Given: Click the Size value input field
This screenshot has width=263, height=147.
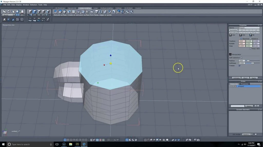Looking at the screenshot, I should click(241, 46).
